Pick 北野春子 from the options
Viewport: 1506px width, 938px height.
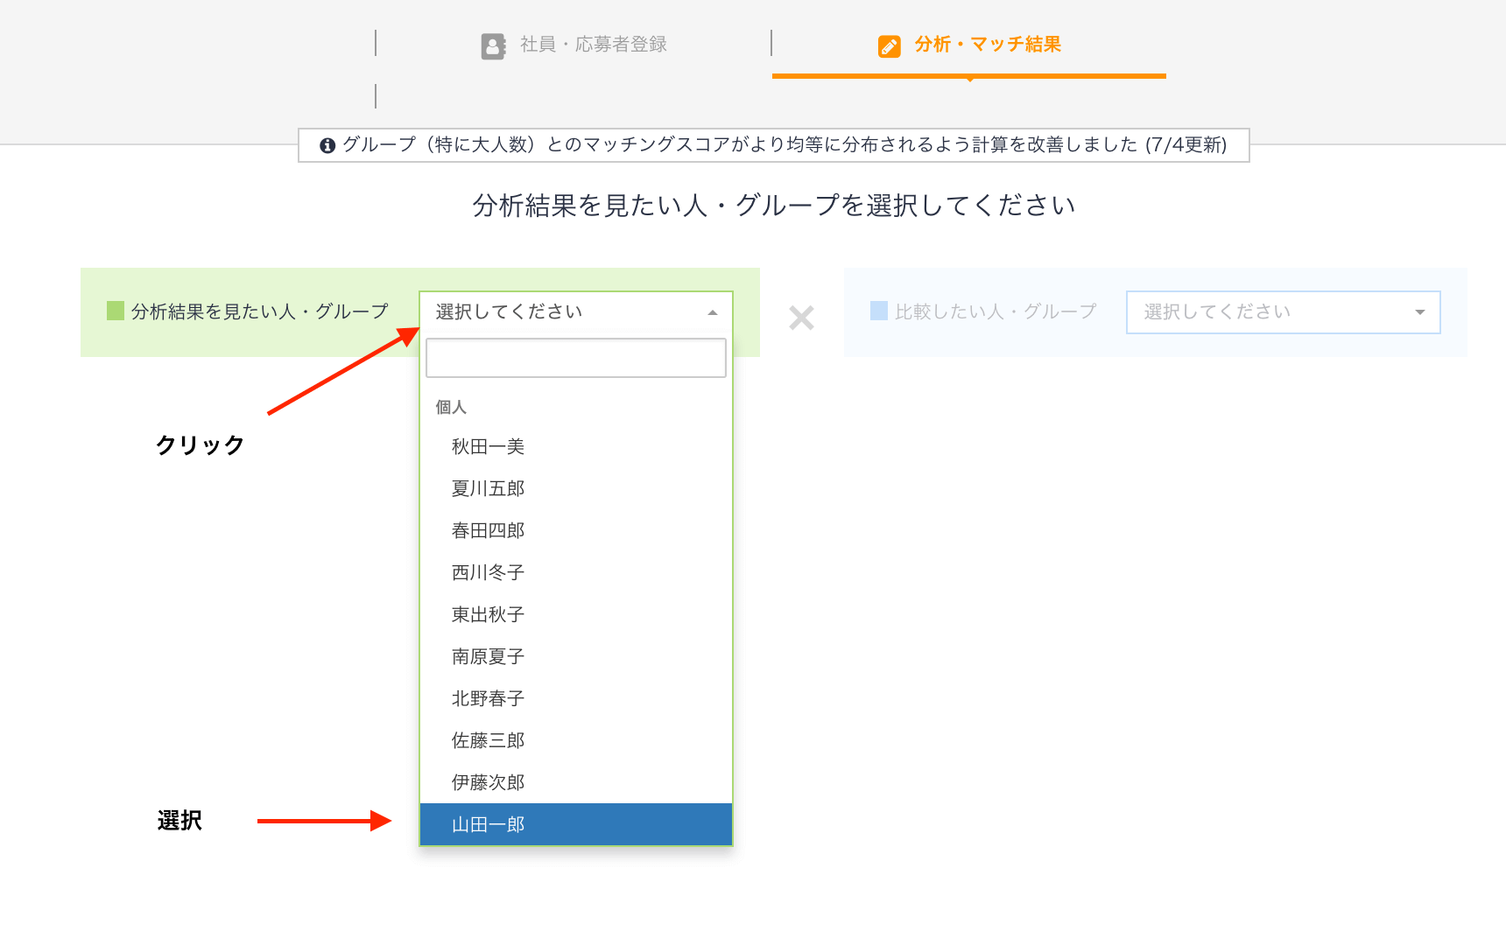[x=488, y=699]
